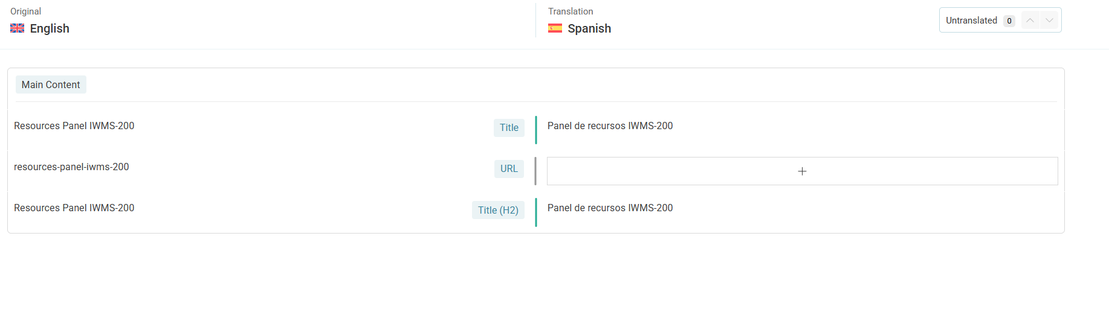The height and width of the screenshot is (312, 1109).
Task: Open the Spanish translation language selector
Action: coord(589,28)
